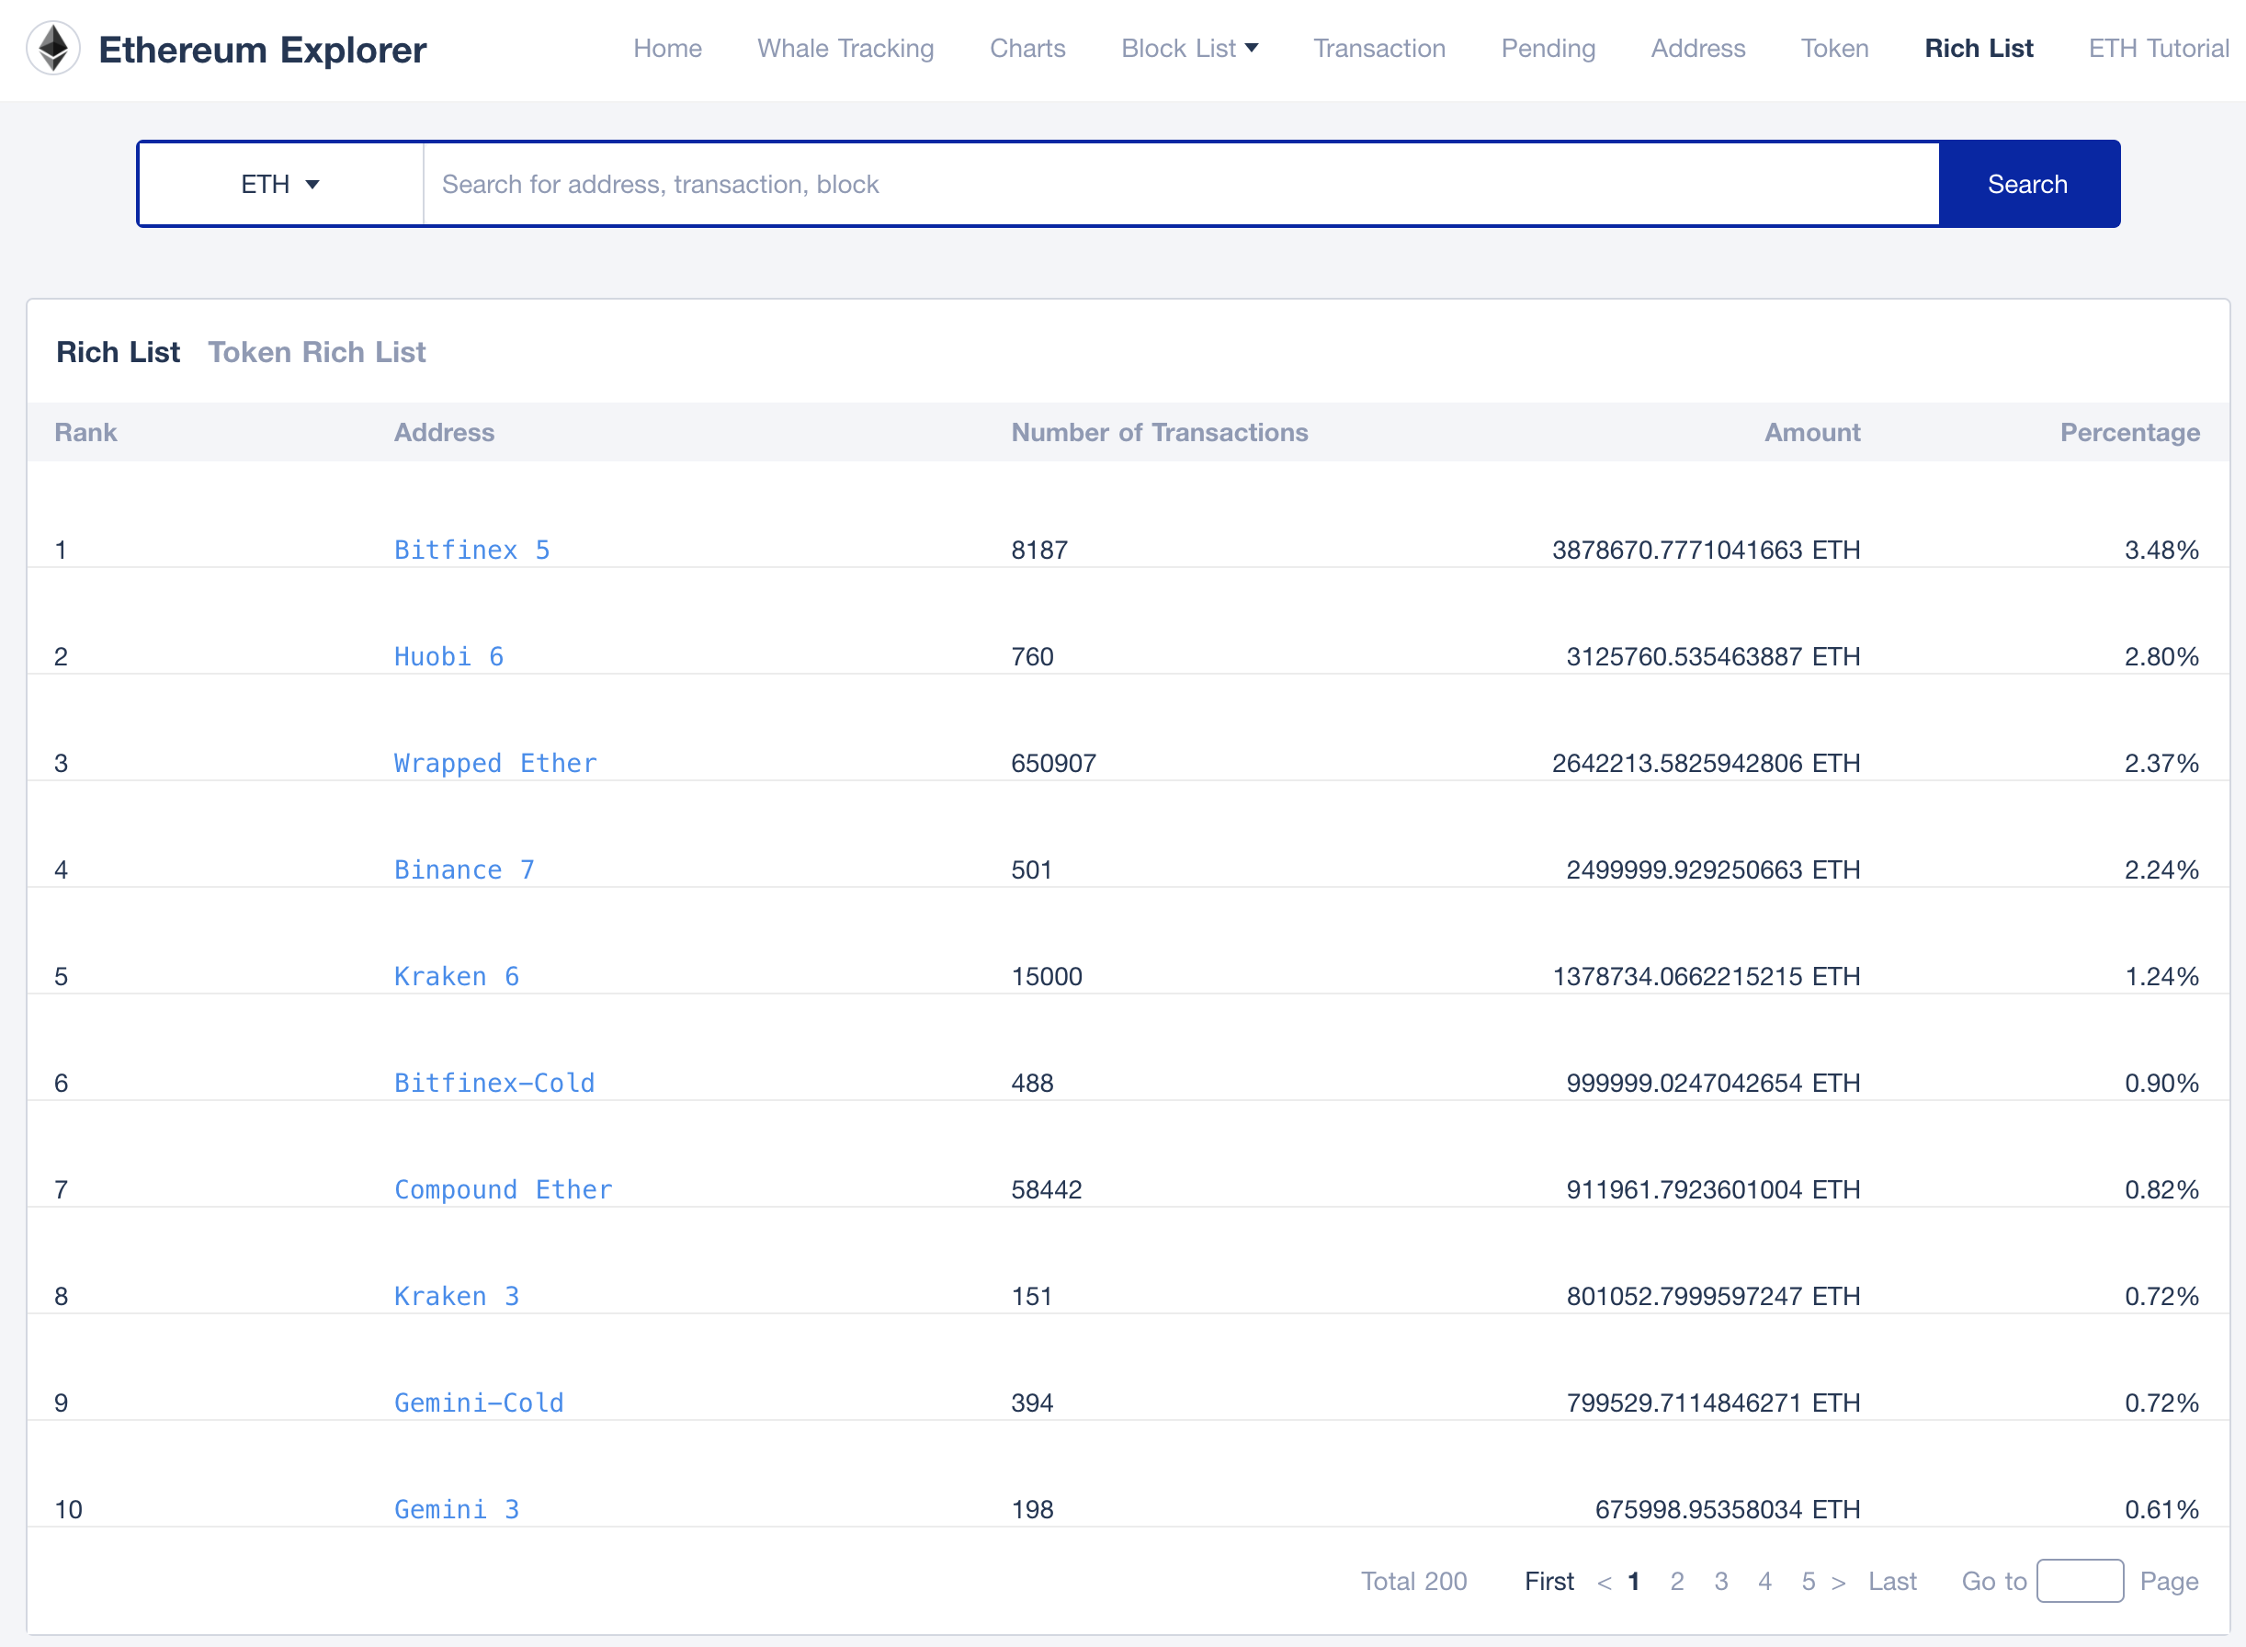Click the percentage 3.48% for Bitfinex 5
Viewport: 2246px width, 1647px height.
(x=2161, y=550)
